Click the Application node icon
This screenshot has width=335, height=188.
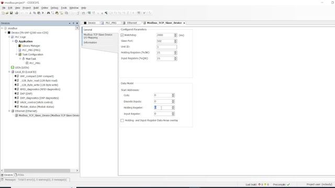coord(16,41)
